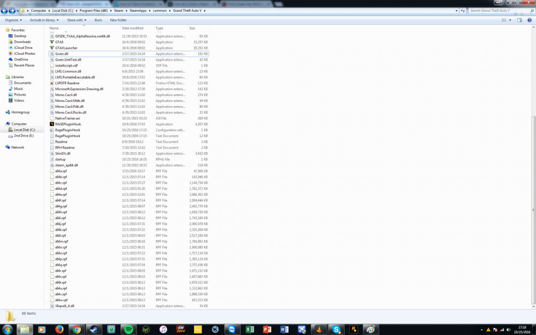Screen dimensions: 536x335
Task: Click the Steam breadcrumb in address bar
Action: pos(118,11)
